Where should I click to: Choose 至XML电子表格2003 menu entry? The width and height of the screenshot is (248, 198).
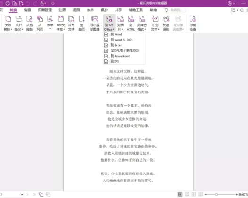[x=124, y=50]
